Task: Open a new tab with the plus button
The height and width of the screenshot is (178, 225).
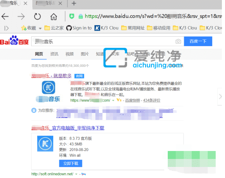Action: click(74, 3)
